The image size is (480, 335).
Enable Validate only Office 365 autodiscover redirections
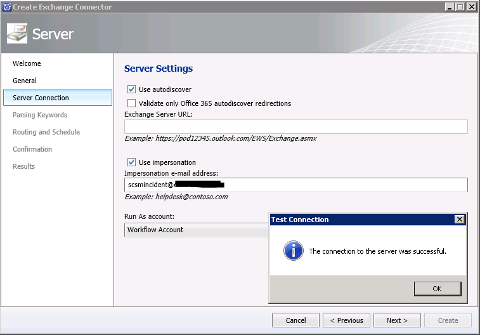[x=132, y=103]
